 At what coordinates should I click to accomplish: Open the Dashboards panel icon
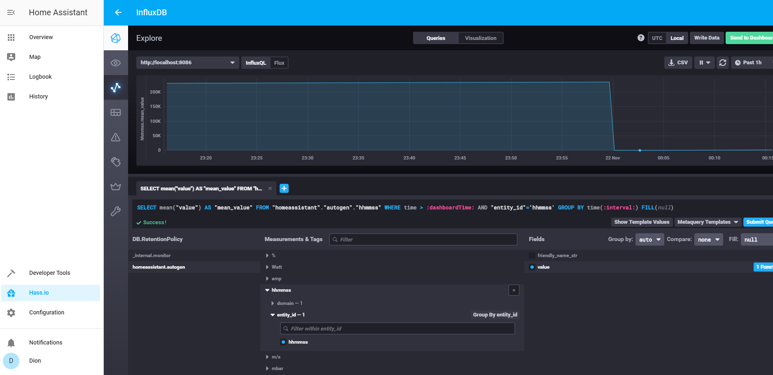116,112
